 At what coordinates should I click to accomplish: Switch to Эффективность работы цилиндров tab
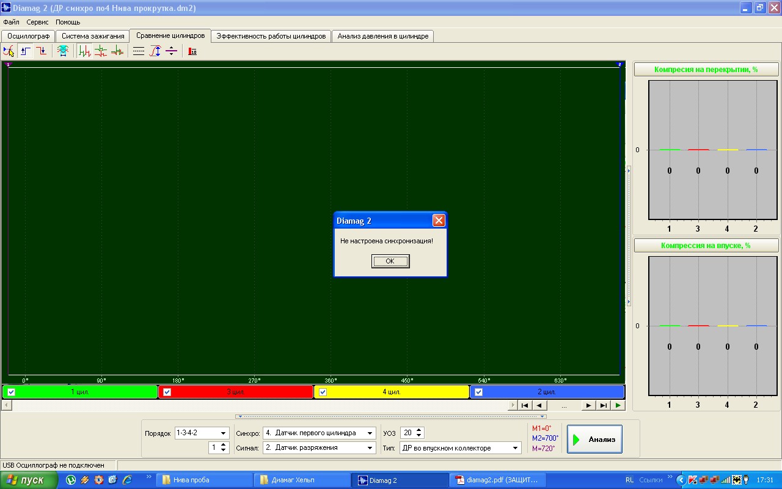(271, 36)
